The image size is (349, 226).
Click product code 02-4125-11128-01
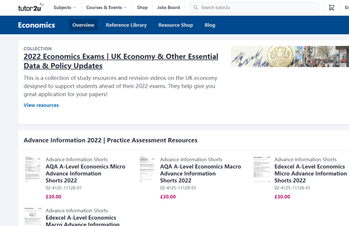pos(64,188)
